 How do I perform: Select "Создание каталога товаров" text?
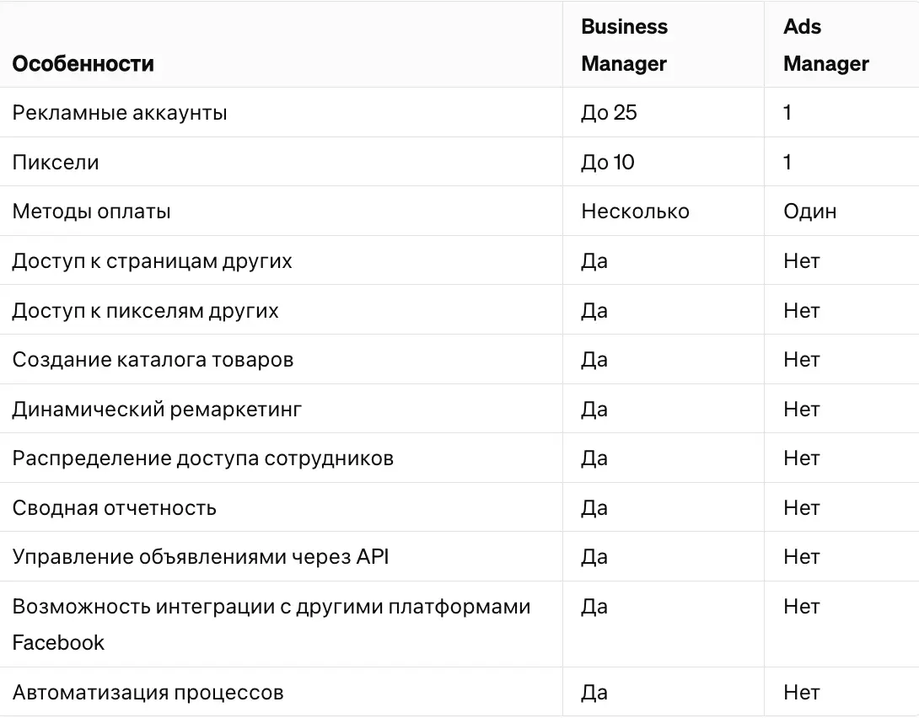point(153,360)
